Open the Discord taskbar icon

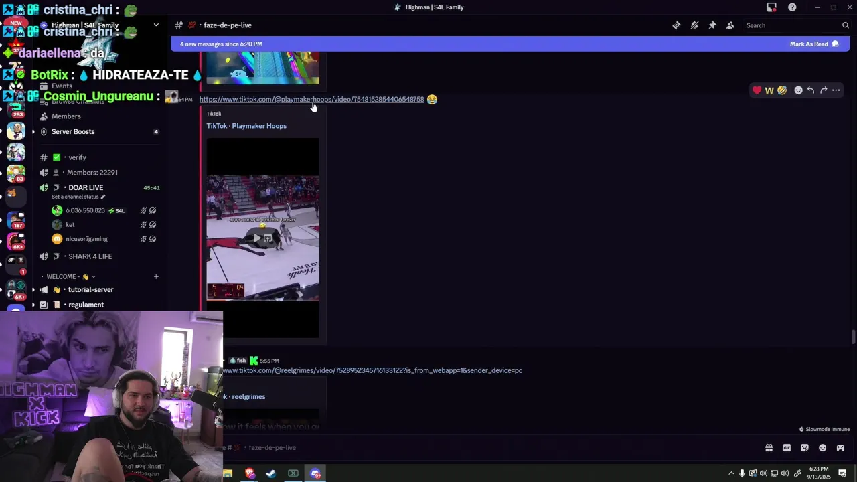pos(315,473)
